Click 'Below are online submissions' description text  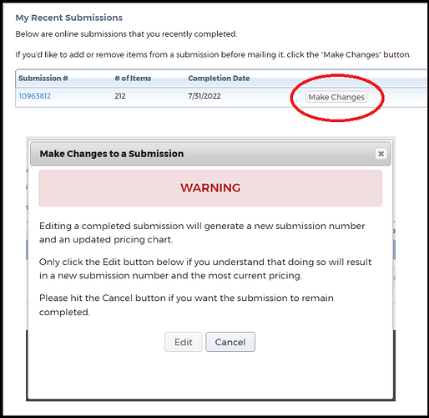pyautogui.click(x=126, y=34)
